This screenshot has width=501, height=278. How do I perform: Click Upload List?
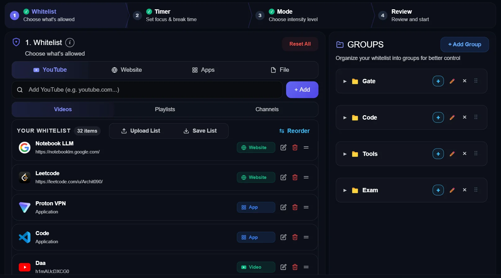click(141, 131)
